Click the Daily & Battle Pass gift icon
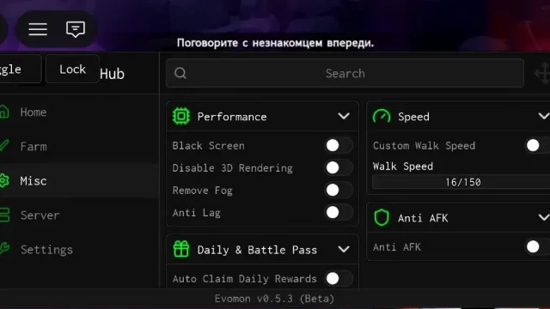Image resolution: width=550 pixels, height=309 pixels. [x=181, y=250]
